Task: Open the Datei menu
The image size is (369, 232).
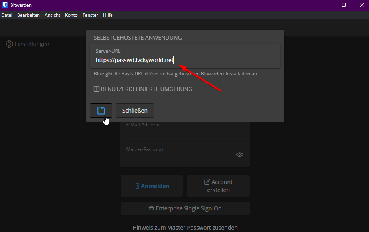Action: (x=7, y=15)
